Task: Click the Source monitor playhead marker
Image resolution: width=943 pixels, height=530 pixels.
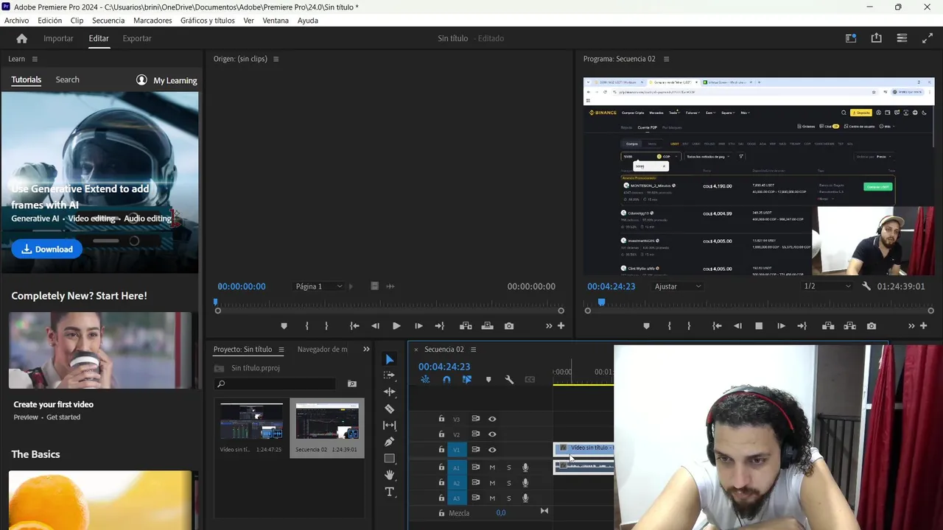Action: pos(216,302)
